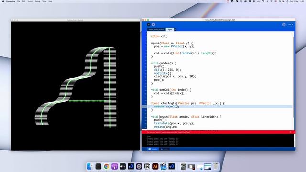Open Terminal from the Dock
Screen dimensions: 306x172
coord(98,166)
